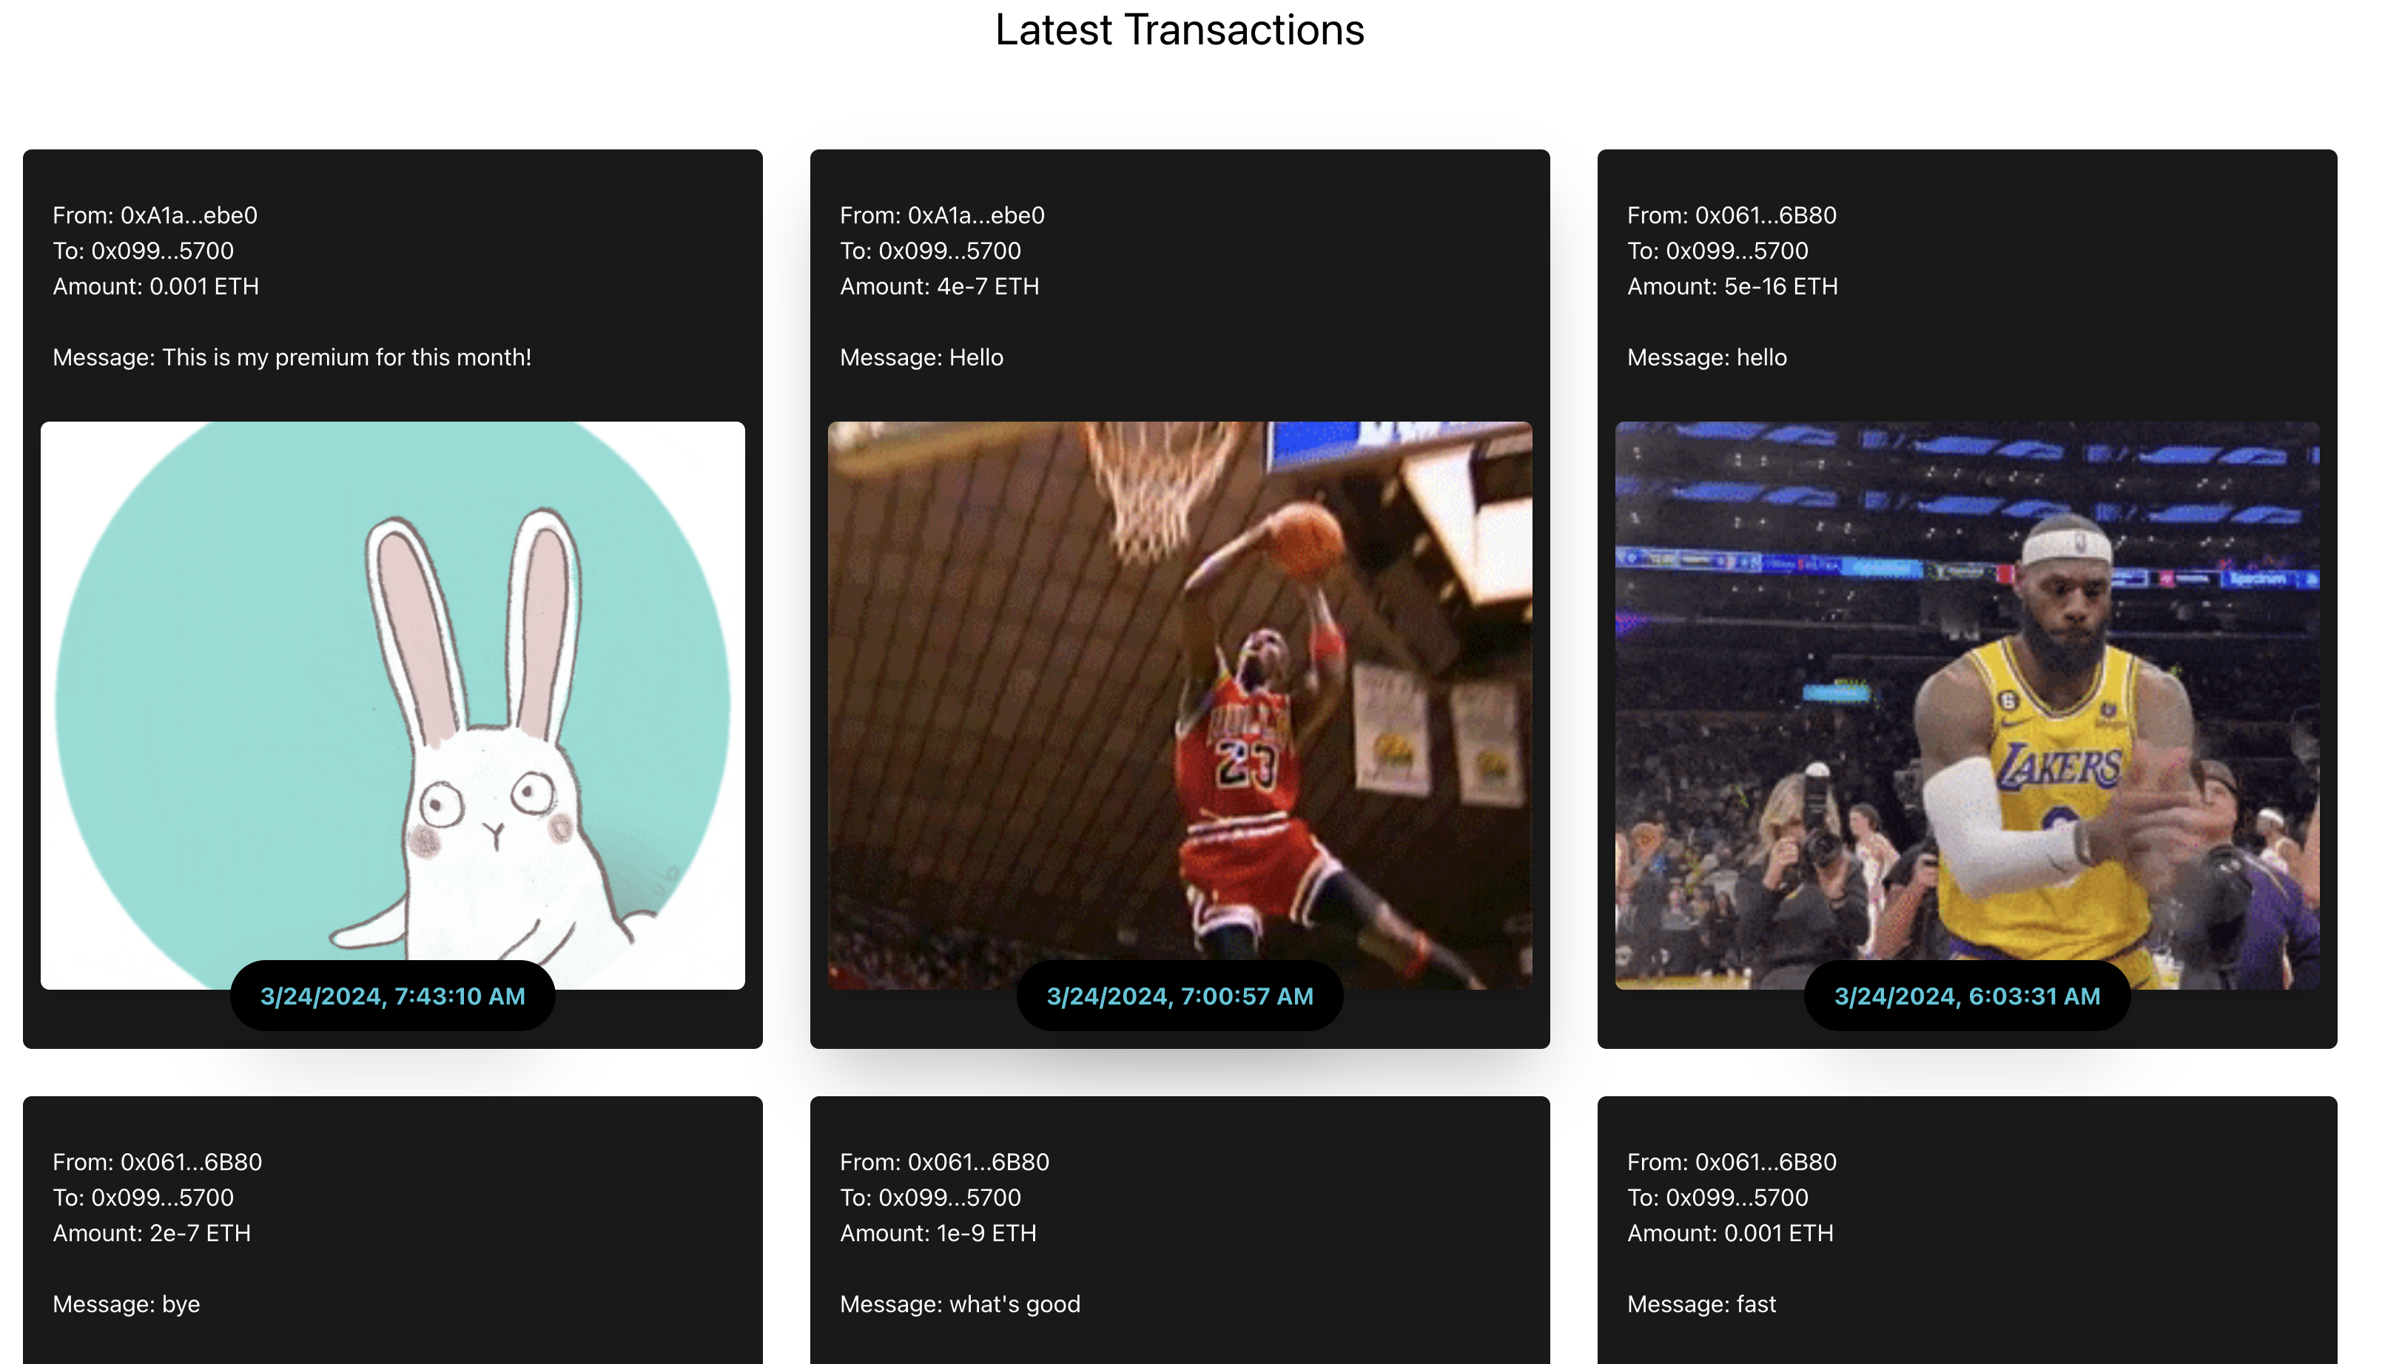
Task: Click From 0x061...6B80 in third top card
Action: (1731, 215)
